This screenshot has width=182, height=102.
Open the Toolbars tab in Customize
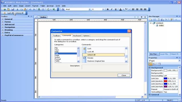point(57,36)
